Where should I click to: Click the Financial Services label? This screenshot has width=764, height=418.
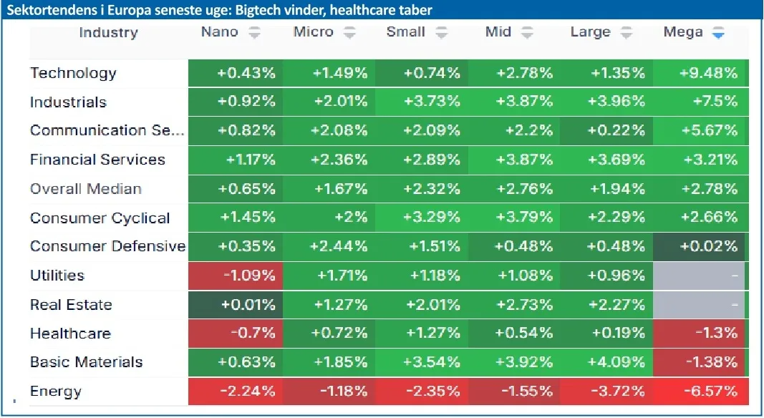(97, 160)
